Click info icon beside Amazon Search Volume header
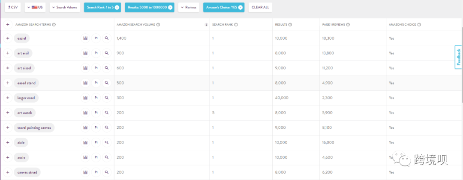463x180 pixels. pos(158,25)
